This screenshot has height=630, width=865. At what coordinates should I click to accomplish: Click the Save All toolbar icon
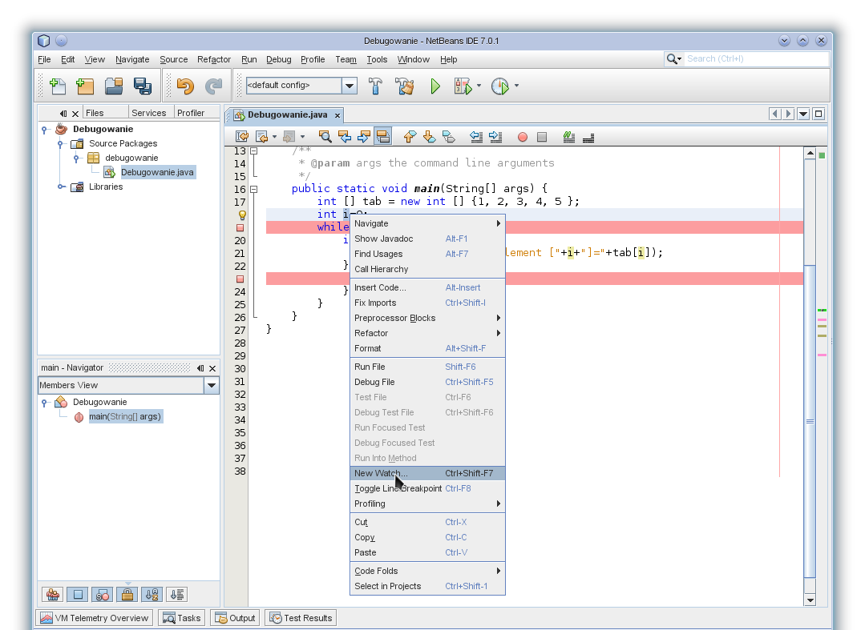(143, 86)
